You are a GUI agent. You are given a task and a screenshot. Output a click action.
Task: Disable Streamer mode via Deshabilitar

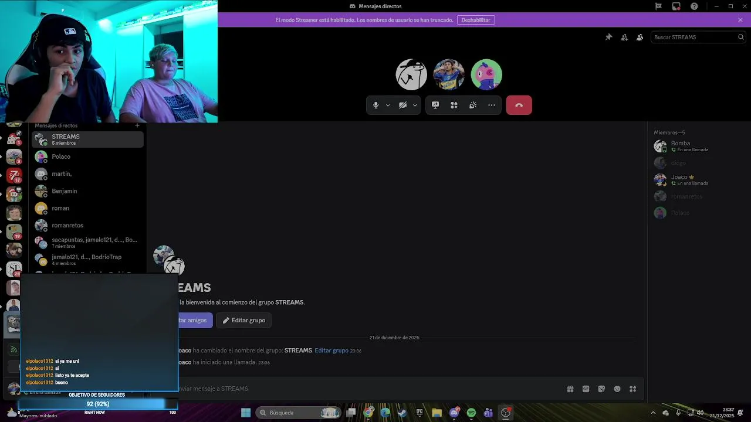tap(475, 20)
